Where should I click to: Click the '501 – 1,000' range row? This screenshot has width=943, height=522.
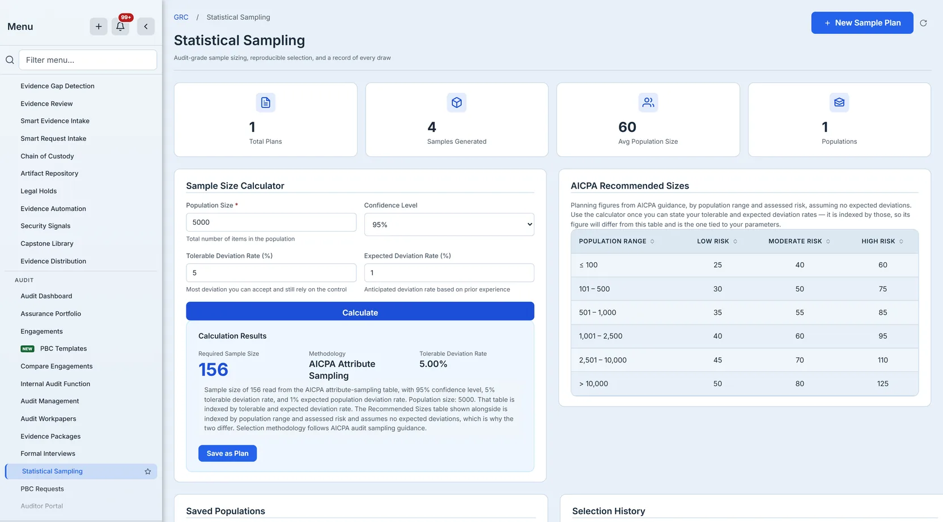(744, 313)
